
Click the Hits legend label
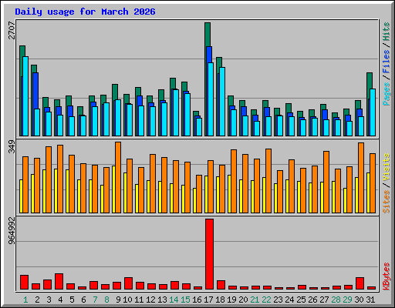coord(387,32)
